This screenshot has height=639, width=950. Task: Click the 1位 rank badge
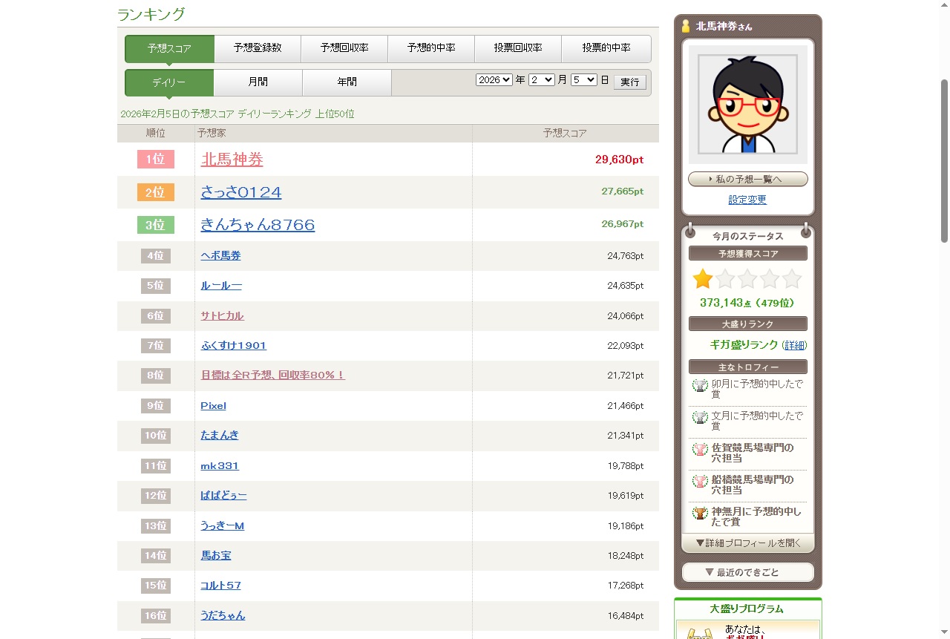(155, 160)
